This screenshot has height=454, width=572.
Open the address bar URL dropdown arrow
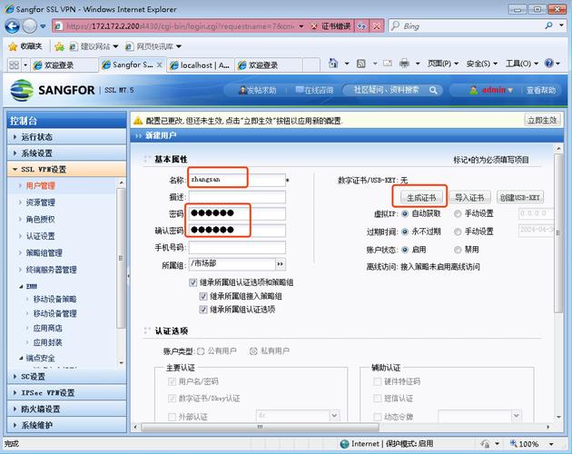point(301,26)
